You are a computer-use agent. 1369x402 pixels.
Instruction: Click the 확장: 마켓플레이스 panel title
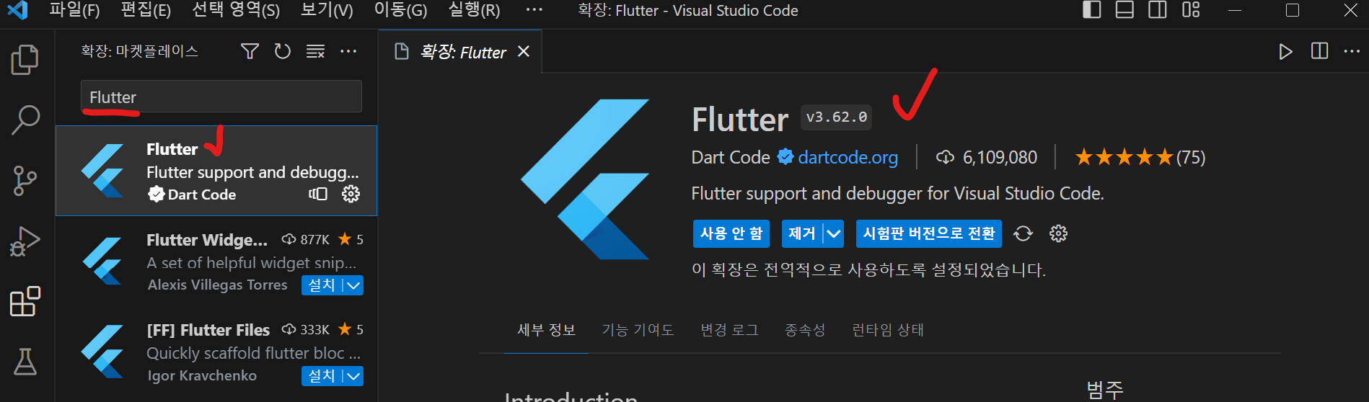coord(139,51)
